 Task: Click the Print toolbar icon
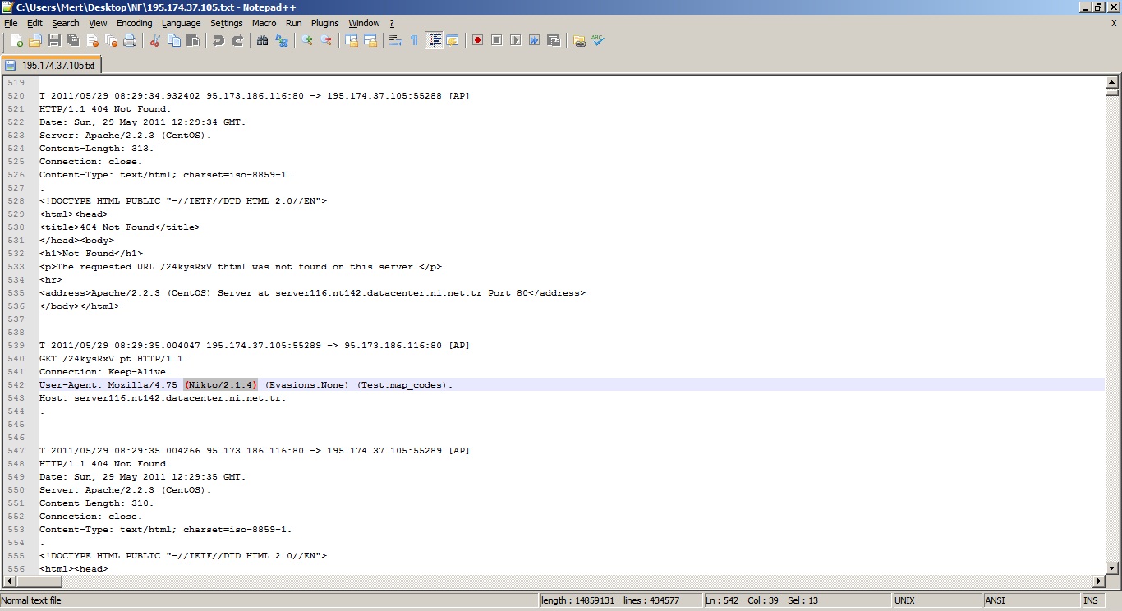point(130,40)
